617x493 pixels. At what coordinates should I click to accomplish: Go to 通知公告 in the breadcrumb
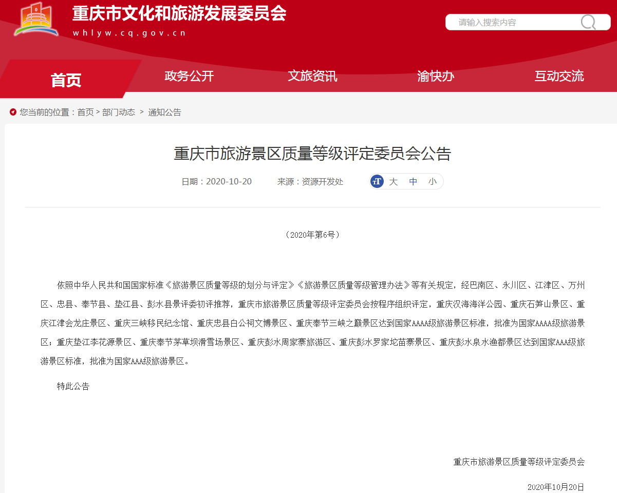[x=165, y=112]
